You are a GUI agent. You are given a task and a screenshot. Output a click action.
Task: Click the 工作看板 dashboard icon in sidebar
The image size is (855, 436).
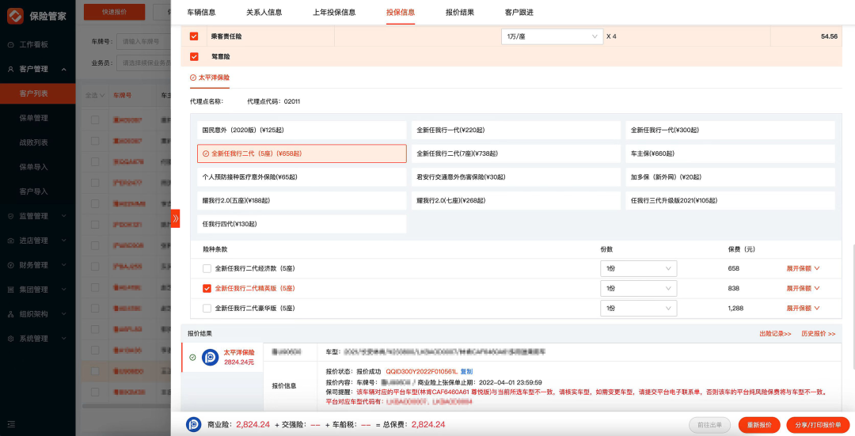[11, 44]
